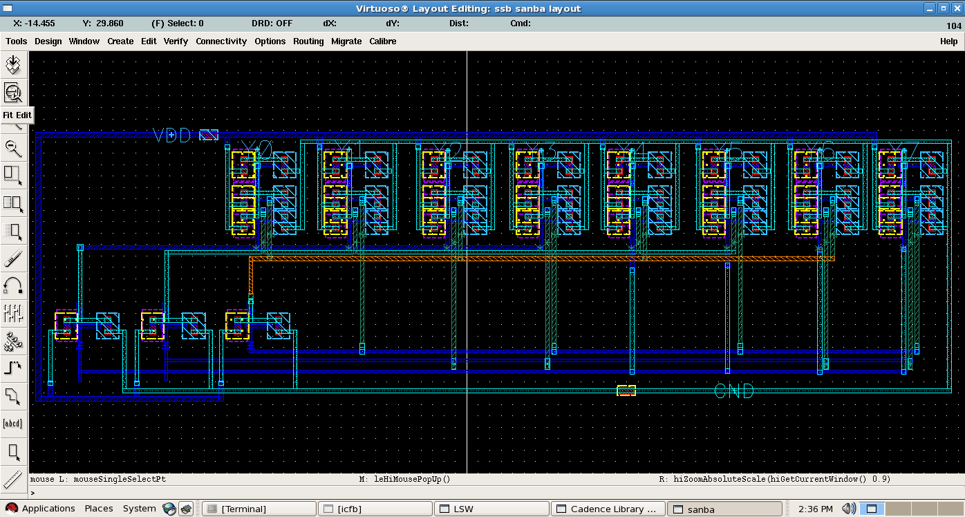Select the Create Rectangle tool icon
This screenshot has height=517, width=965.
coord(13,452)
